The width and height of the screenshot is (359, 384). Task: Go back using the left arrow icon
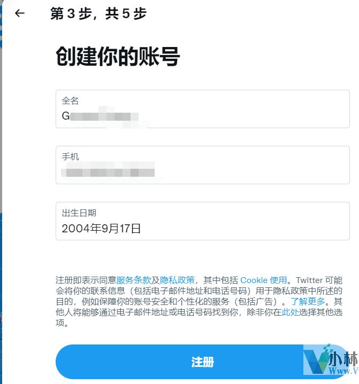tap(20, 13)
